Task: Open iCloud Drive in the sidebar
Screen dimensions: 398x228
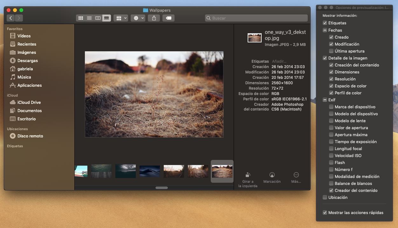Action: 29,102
